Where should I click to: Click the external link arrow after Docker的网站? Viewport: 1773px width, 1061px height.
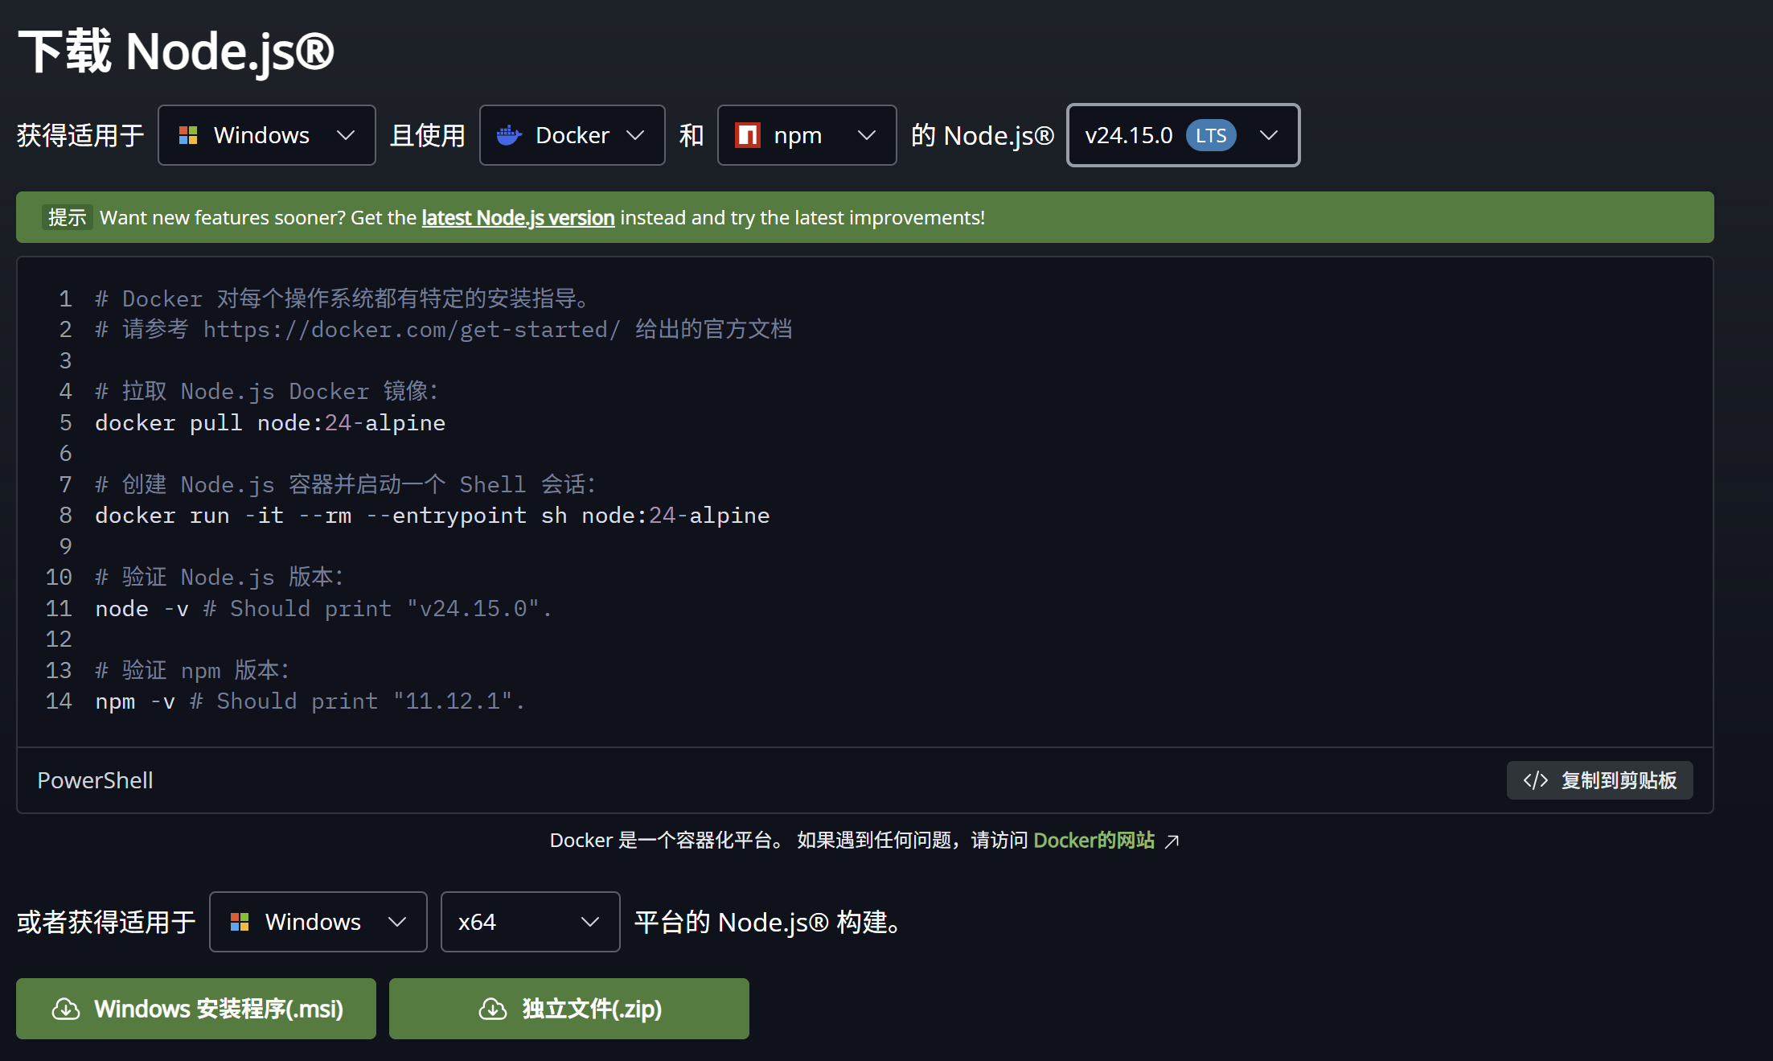click(1172, 841)
